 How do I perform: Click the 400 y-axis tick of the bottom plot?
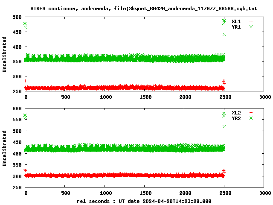(x=17, y=154)
